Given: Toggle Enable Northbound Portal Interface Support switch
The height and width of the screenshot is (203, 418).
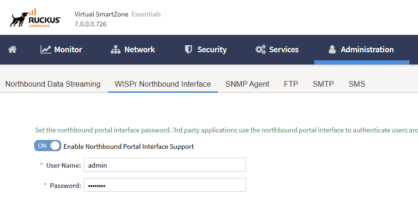Looking at the screenshot, I should pos(48,146).
